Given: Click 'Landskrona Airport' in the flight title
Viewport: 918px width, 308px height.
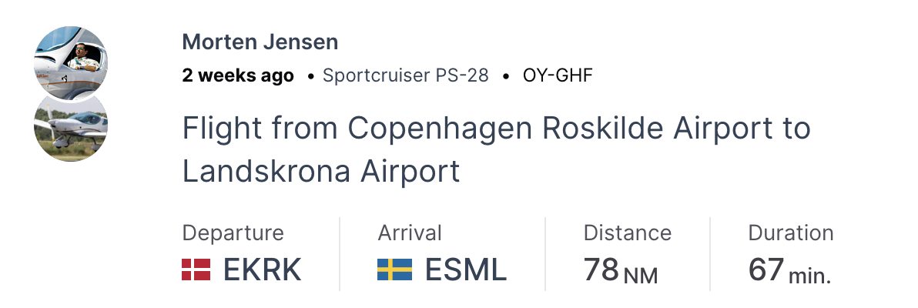Looking at the screenshot, I should tap(320, 171).
